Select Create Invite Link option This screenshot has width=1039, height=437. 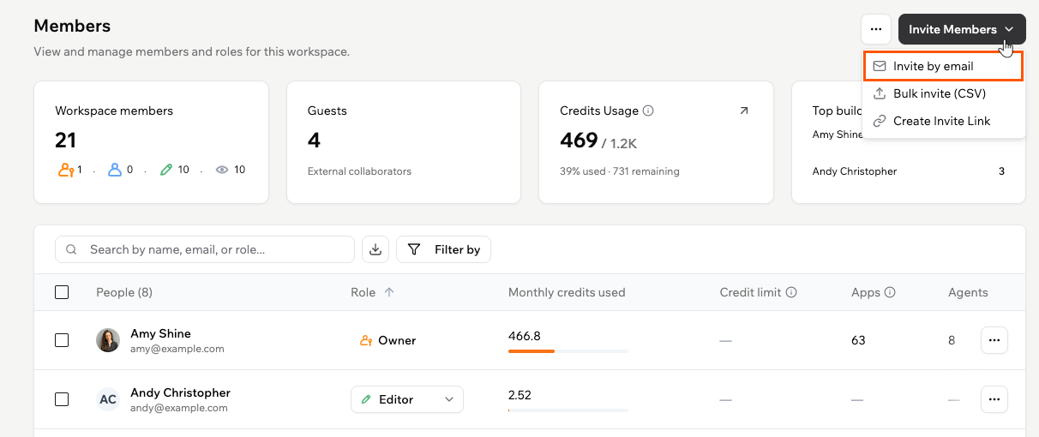[944, 121]
